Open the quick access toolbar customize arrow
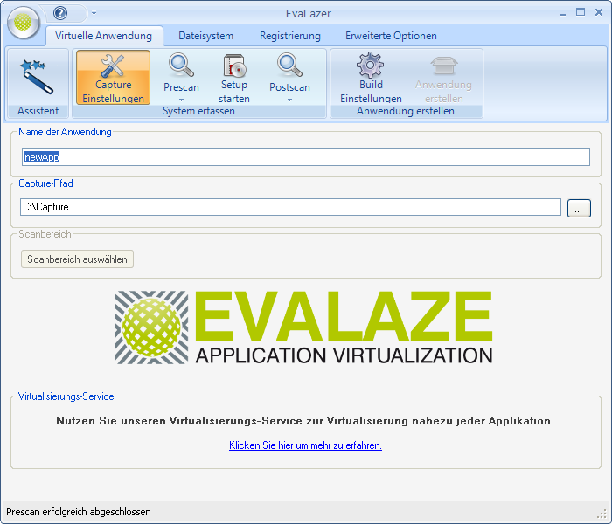Screen dimensions: 612x524 tap(94, 12)
